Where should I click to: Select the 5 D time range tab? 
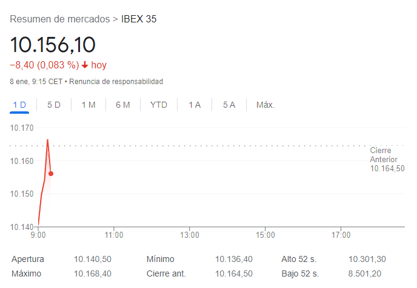[x=54, y=105]
